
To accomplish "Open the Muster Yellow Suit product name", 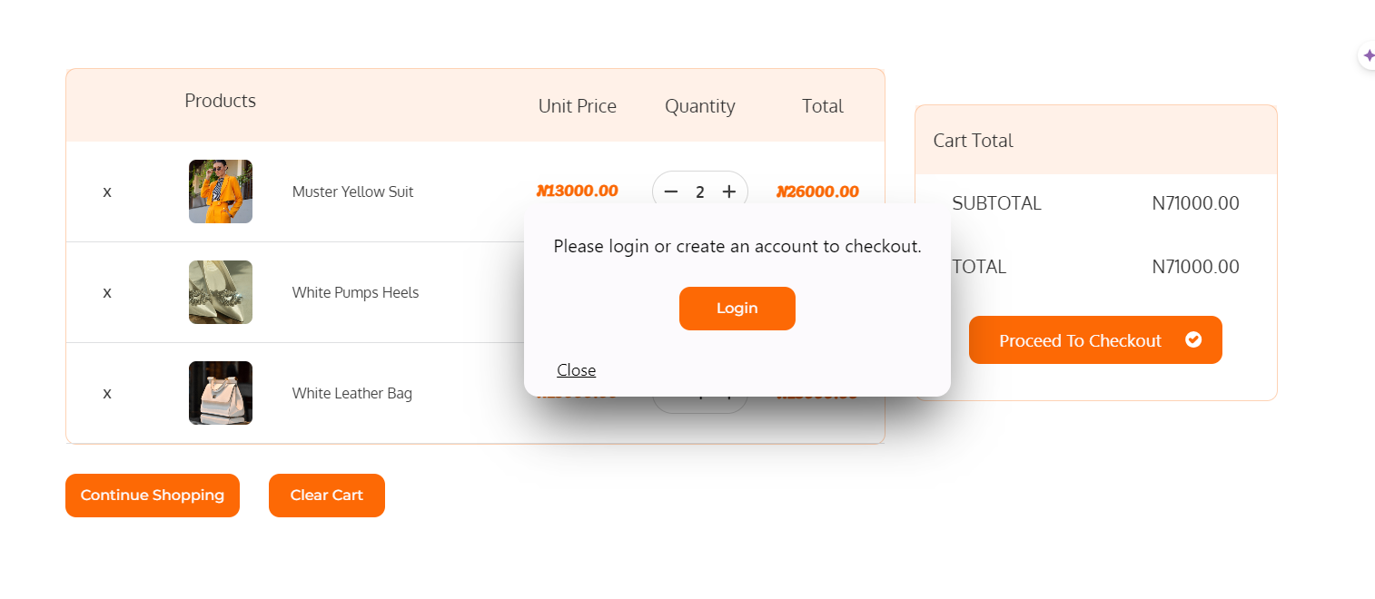I will point(352,192).
